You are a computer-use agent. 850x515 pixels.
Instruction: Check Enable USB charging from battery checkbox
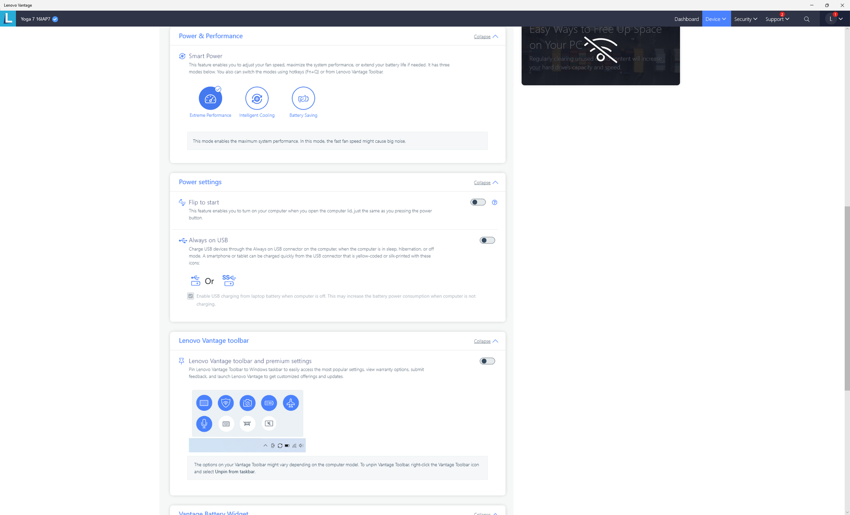(x=191, y=296)
